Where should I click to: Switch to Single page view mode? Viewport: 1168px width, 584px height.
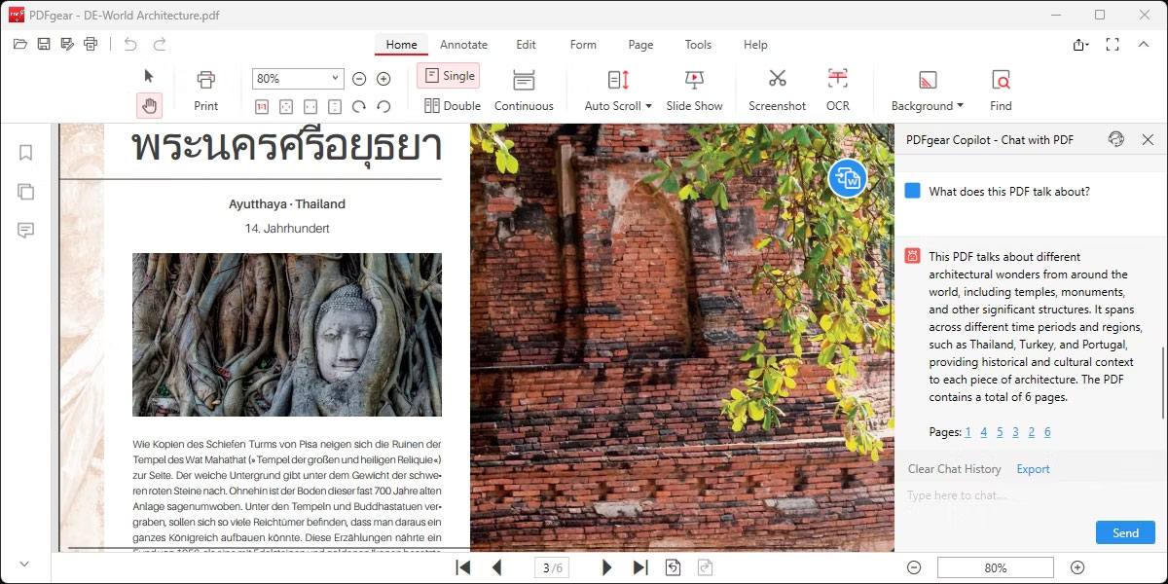pos(448,75)
